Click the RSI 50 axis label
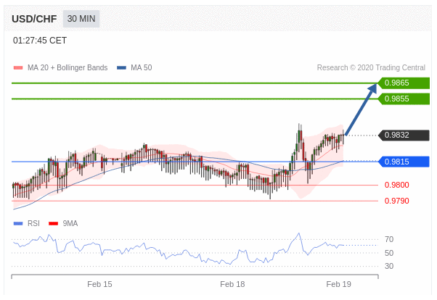 pyautogui.click(x=389, y=253)
